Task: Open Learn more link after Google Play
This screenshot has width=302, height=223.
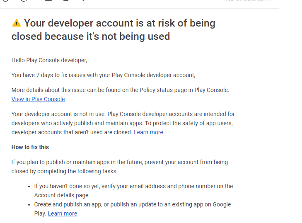Action: [63, 213]
